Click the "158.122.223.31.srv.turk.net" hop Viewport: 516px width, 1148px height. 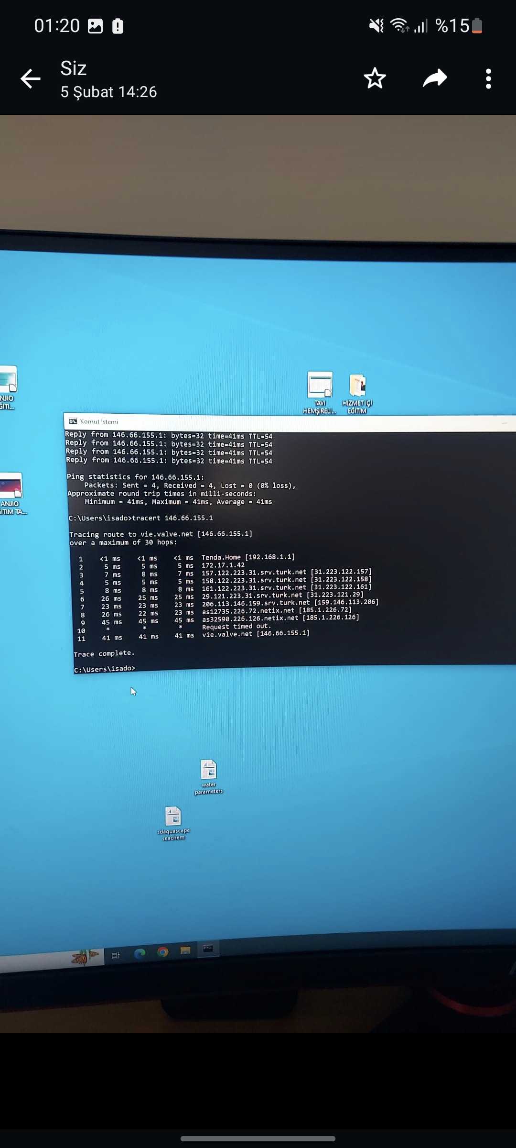[286, 580]
